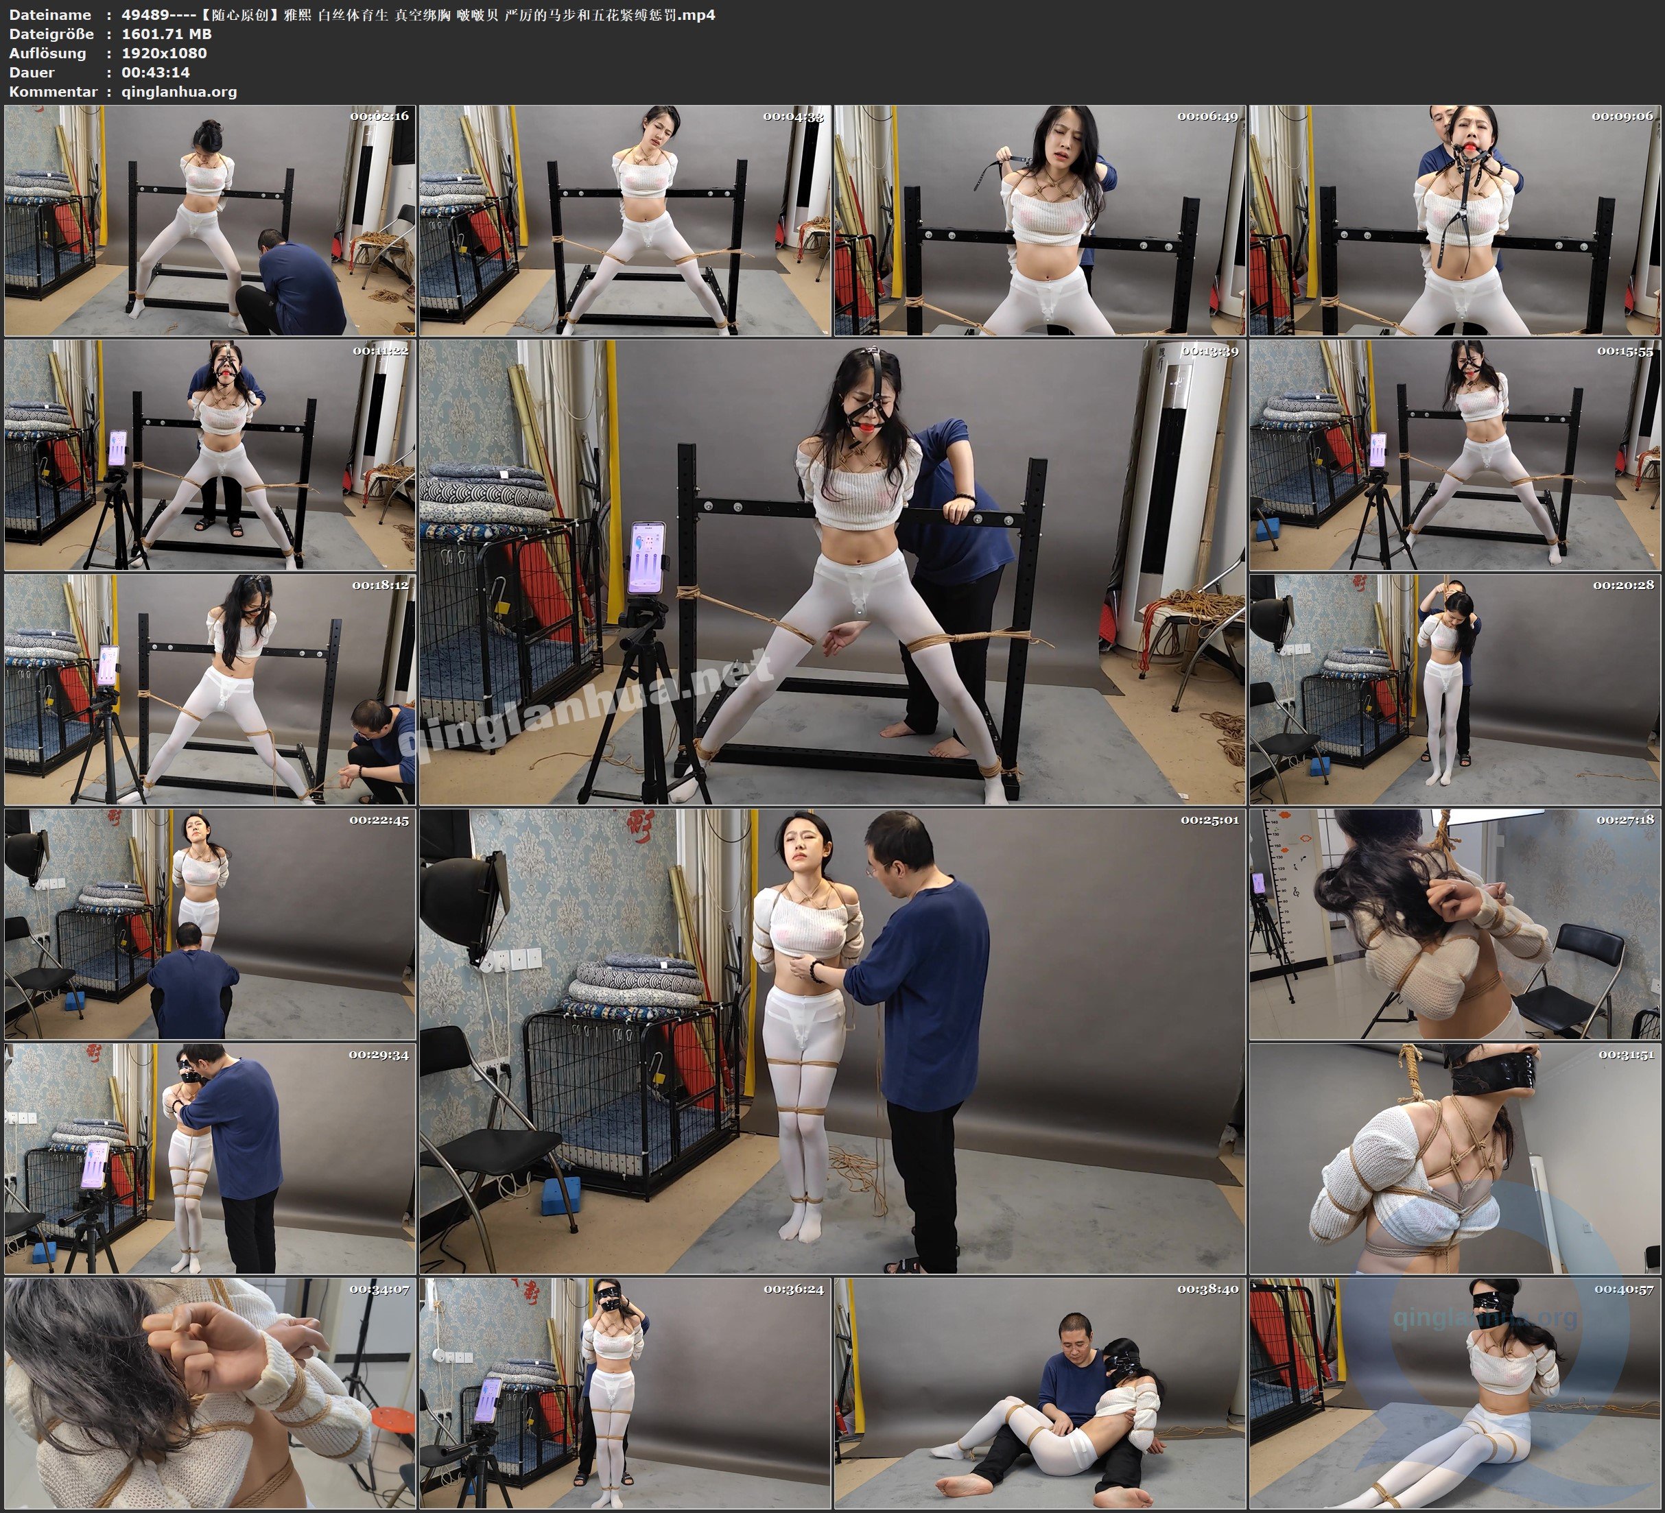
Task: Select the frame at timestamp 00:04:38
Action: click(x=625, y=221)
